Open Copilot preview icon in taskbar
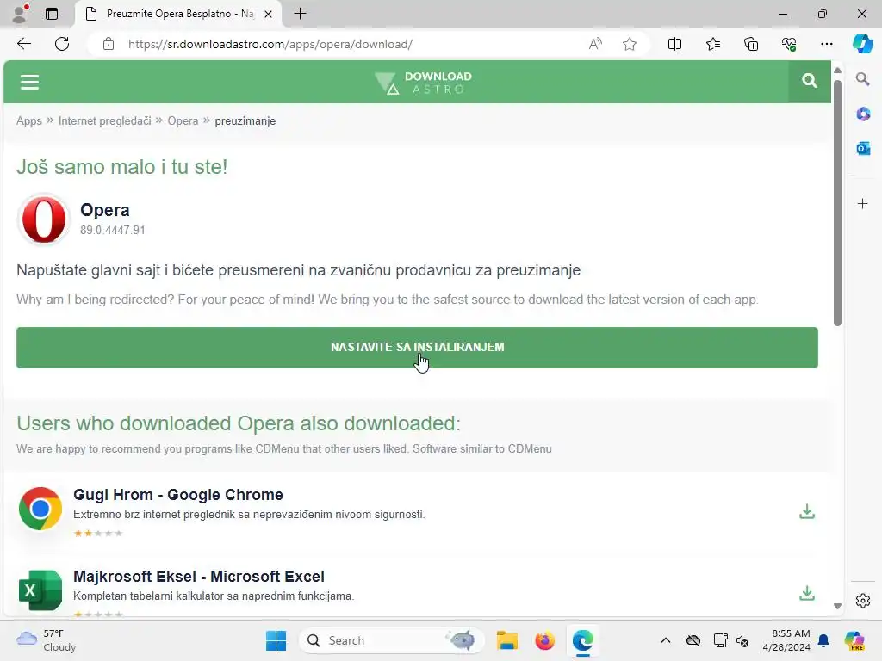 pos(854,640)
